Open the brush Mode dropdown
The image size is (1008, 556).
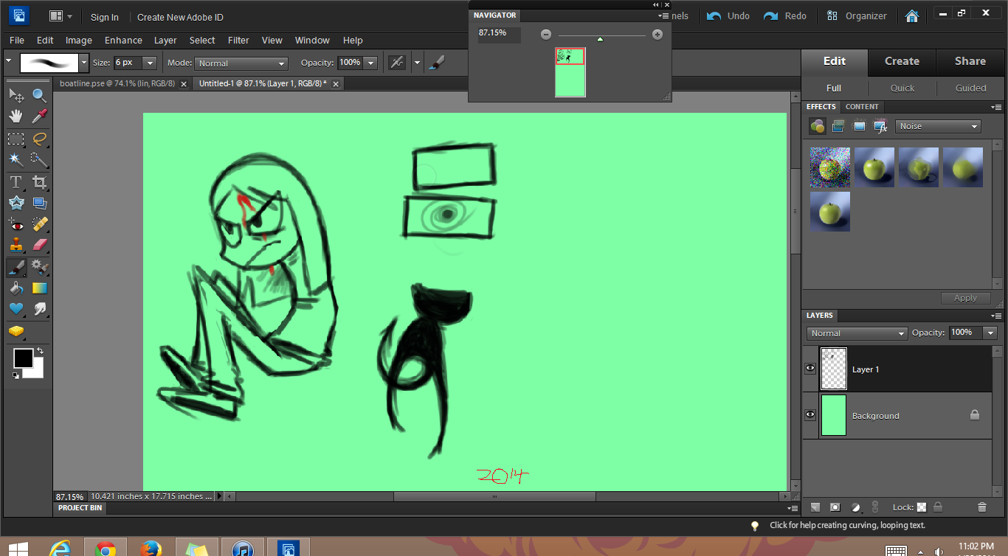pos(242,63)
